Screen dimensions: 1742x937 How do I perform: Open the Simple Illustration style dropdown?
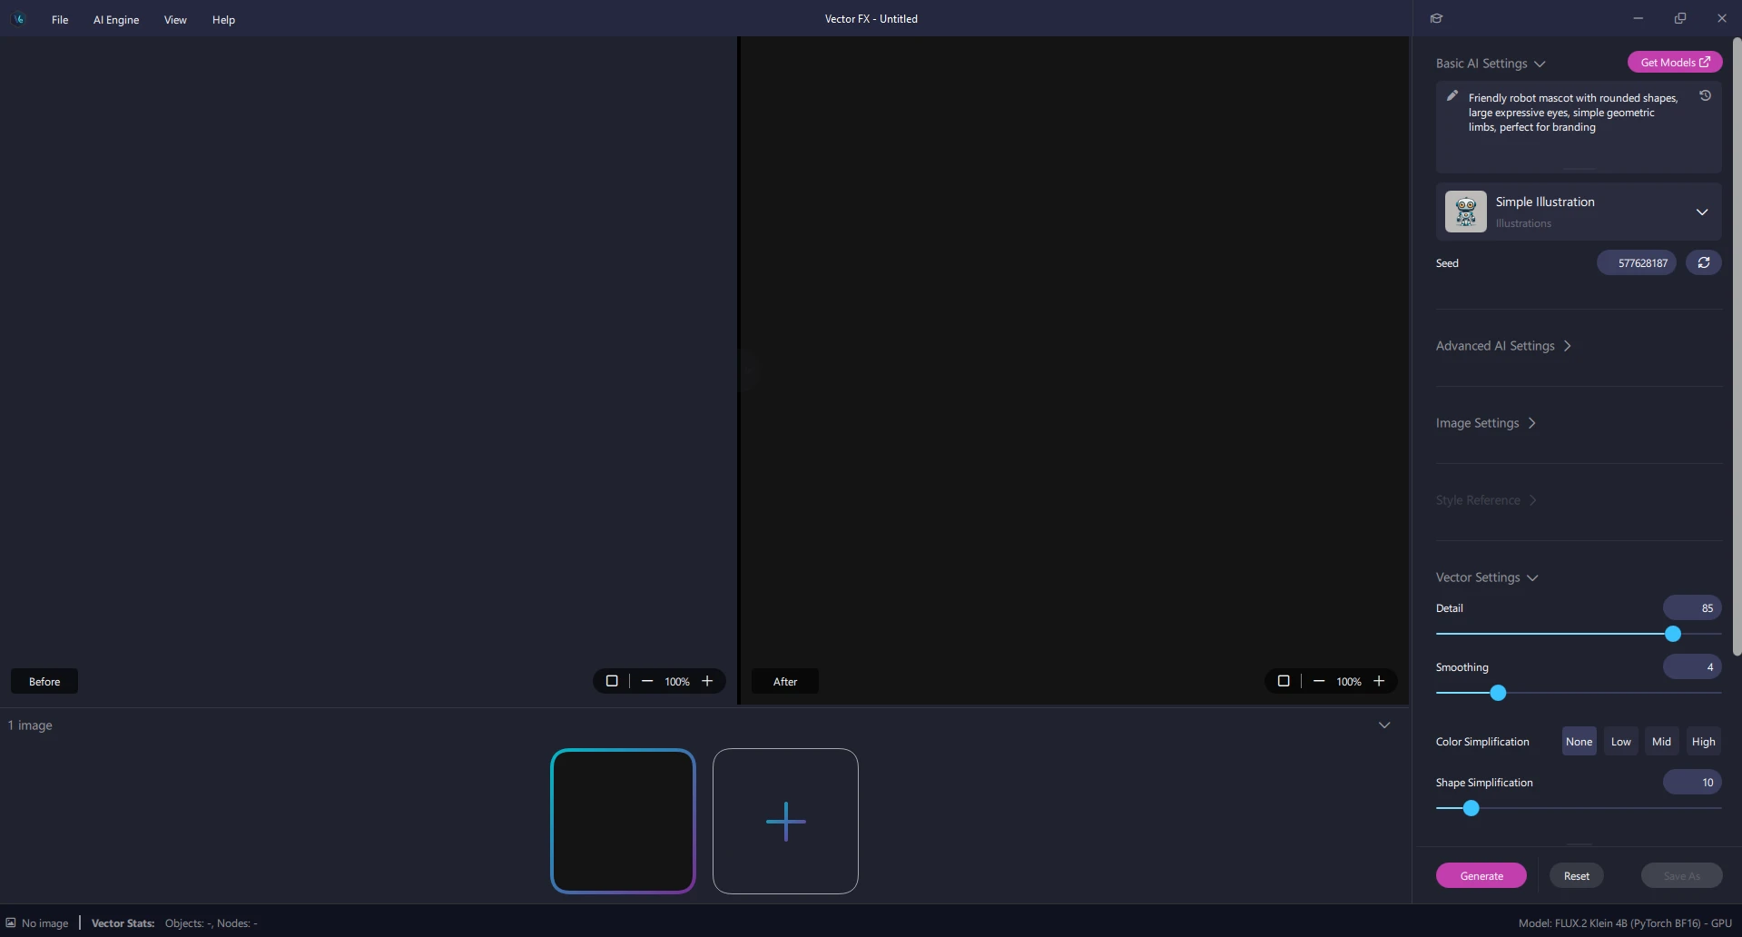(1578, 212)
